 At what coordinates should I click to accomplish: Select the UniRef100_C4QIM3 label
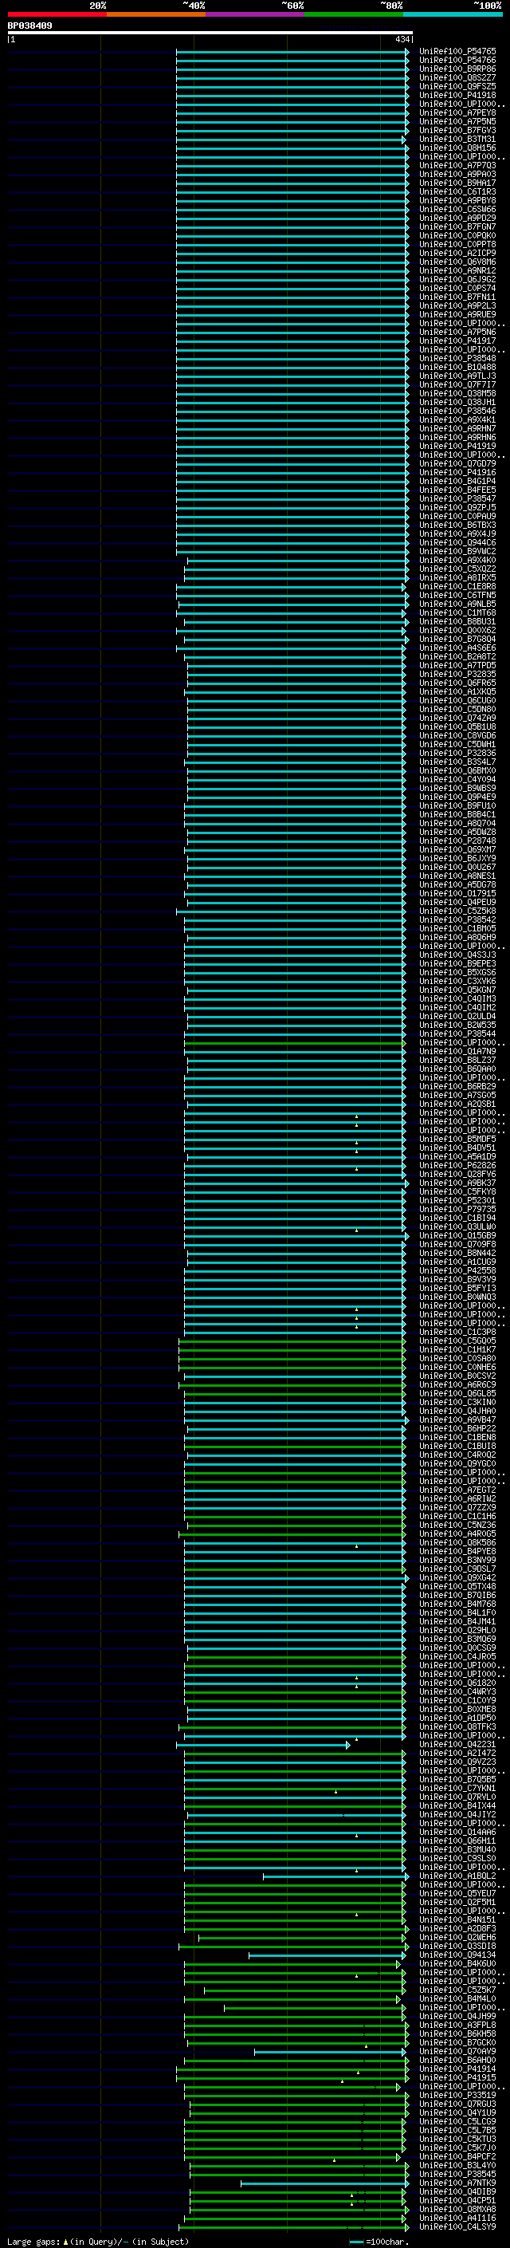coord(457,999)
